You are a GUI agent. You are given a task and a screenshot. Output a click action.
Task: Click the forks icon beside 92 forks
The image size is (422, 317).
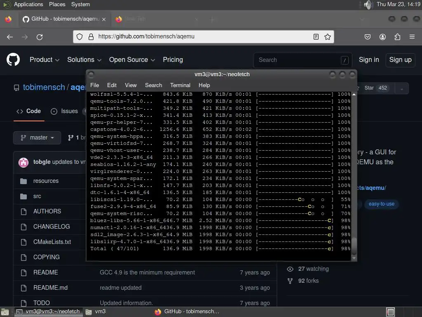click(290, 281)
